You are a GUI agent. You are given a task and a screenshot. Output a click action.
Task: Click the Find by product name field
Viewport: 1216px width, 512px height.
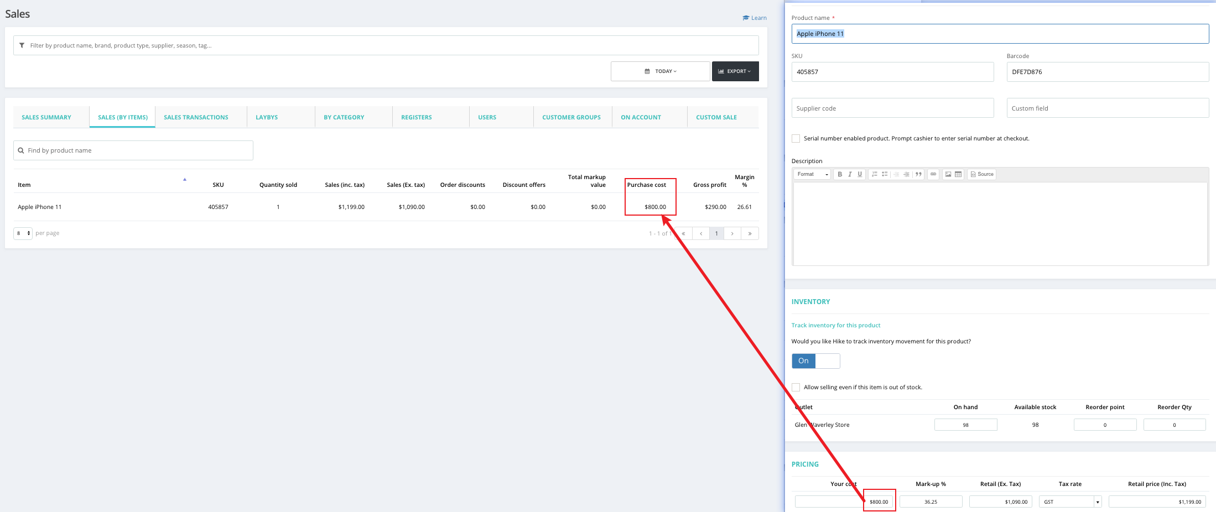point(133,150)
